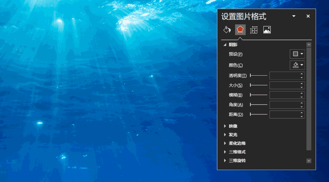329x182 pixels.
Task: Expand the 柔化边缘 section
Action: pyautogui.click(x=225, y=143)
